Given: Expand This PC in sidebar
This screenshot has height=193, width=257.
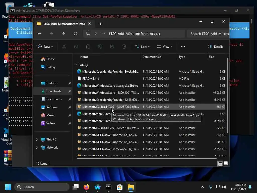Looking at the screenshot, I should click(37, 139).
